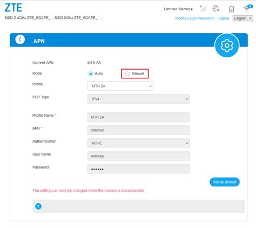This screenshot has height=228, width=256.
Task: Click the ZTE logo
Action: pyautogui.click(x=13, y=8)
